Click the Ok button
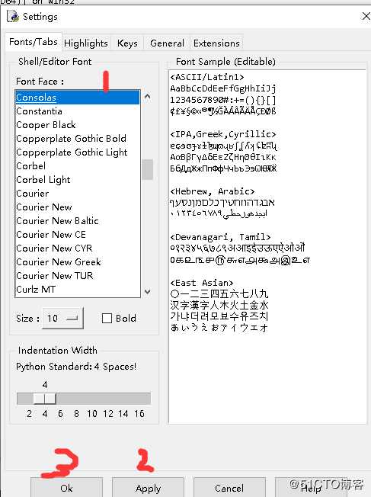Viewport: 371px width, 497px height. [x=66, y=488]
